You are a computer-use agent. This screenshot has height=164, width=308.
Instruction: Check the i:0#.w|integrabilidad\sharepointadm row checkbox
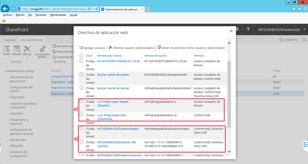point(81,88)
